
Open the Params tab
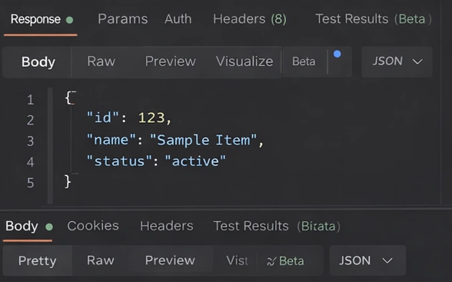coord(122,19)
